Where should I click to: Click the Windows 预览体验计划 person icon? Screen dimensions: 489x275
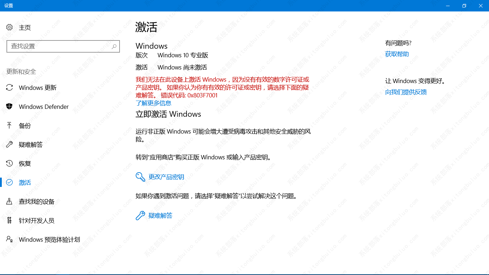(10, 239)
